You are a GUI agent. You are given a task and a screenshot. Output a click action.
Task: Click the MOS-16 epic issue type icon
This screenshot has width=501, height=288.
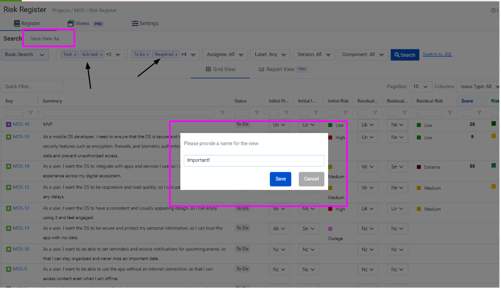8,124
